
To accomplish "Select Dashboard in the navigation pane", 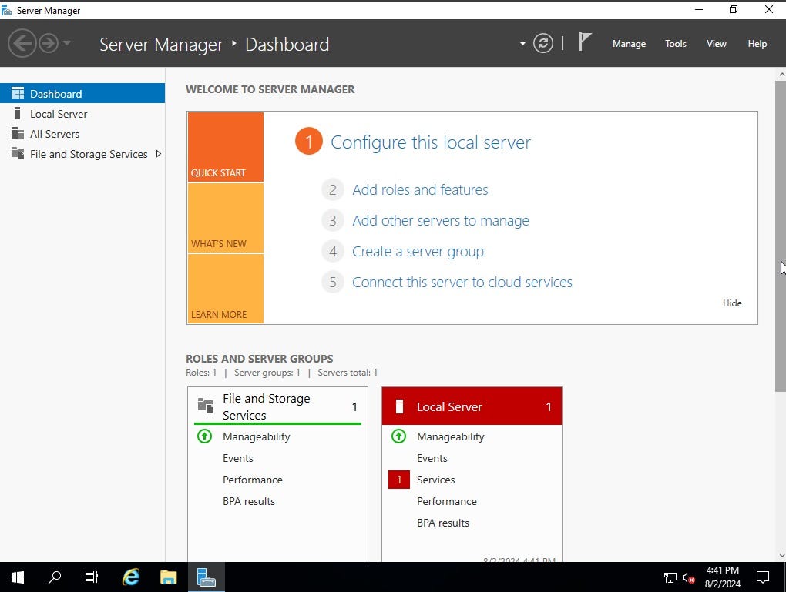I will click(x=56, y=92).
